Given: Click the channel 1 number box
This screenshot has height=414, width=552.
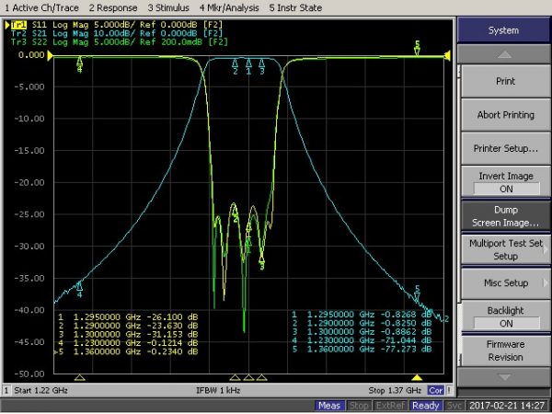Looking at the screenshot, I should click(6, 390).
